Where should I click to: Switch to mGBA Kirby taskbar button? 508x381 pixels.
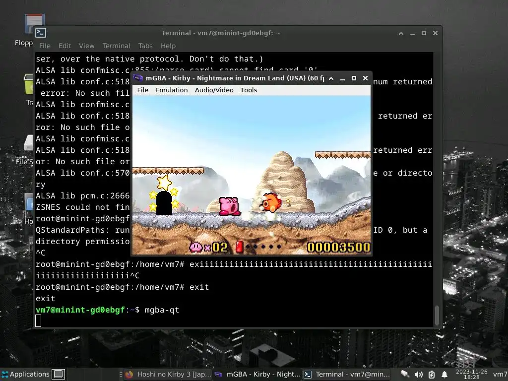258,374
